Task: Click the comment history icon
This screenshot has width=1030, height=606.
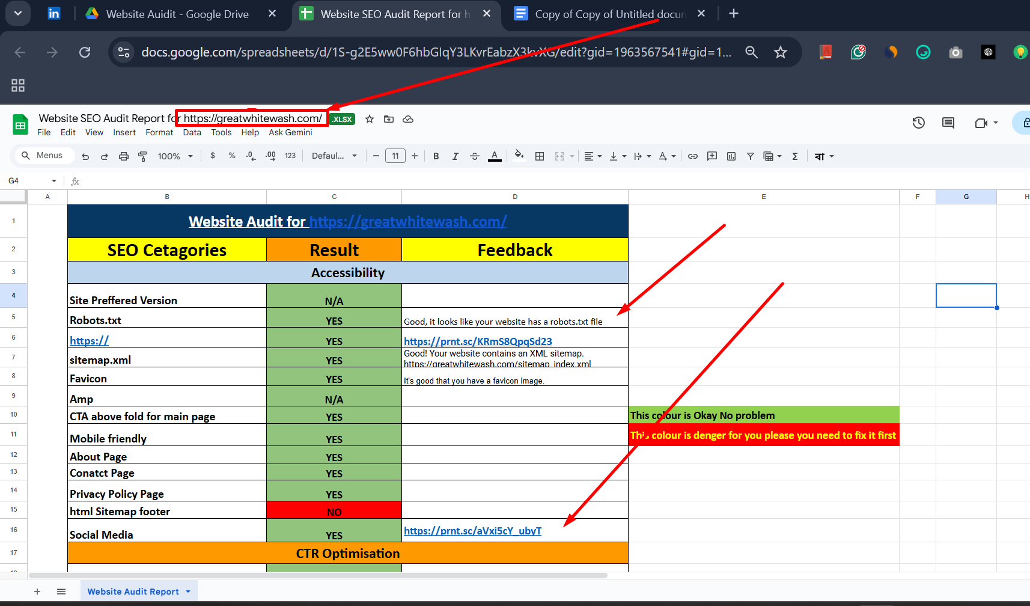Action: pos(948,123)
